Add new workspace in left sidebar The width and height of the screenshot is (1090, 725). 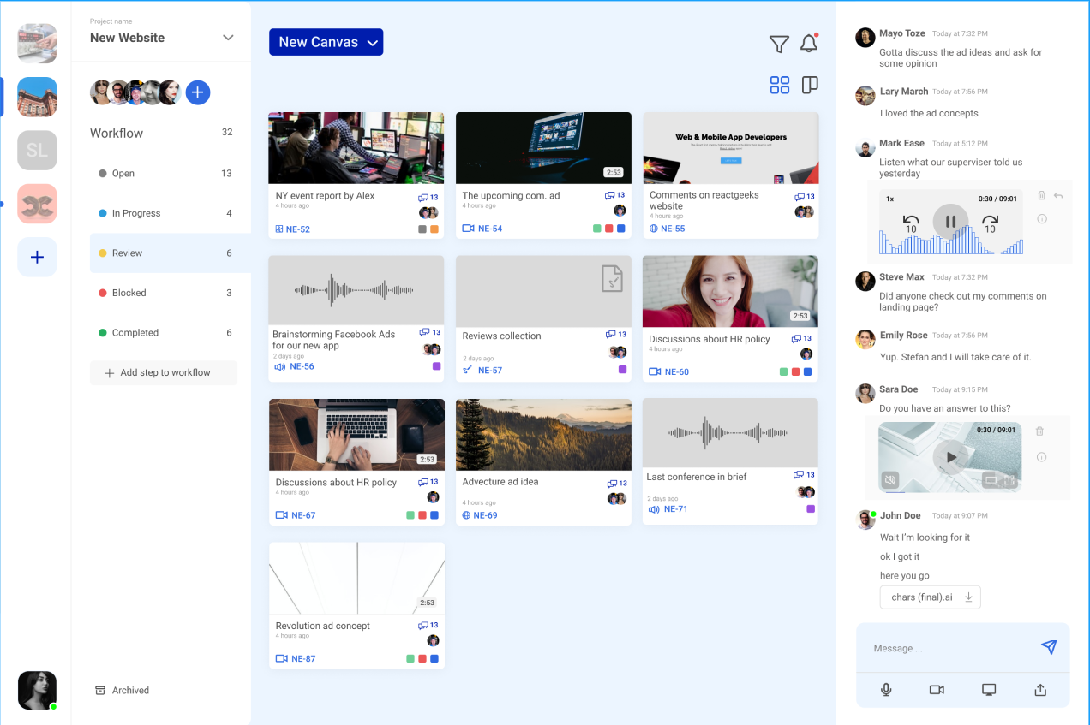pos(37,257)
